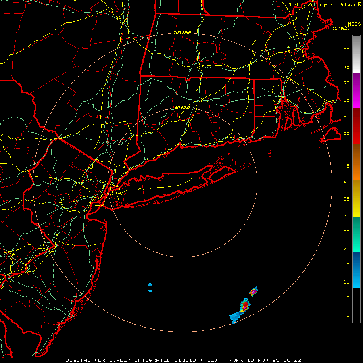Click the 100 NMI range ring label
The height and width of the screenshot is (363, 363).
coord(182,33)
